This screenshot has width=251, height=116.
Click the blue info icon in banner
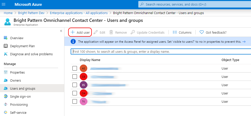coord(73,42)
